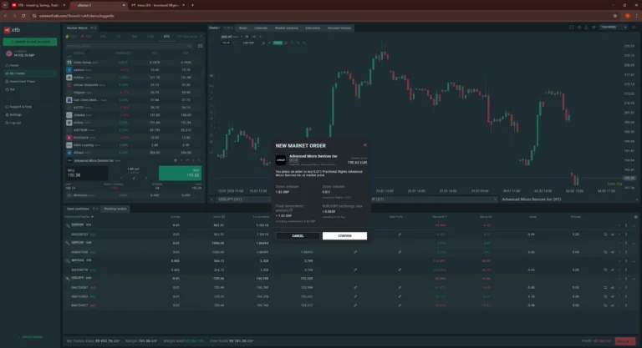Collapse the USDJPY position group
This screenshot has height=348, width=642.
pos(634,279)
